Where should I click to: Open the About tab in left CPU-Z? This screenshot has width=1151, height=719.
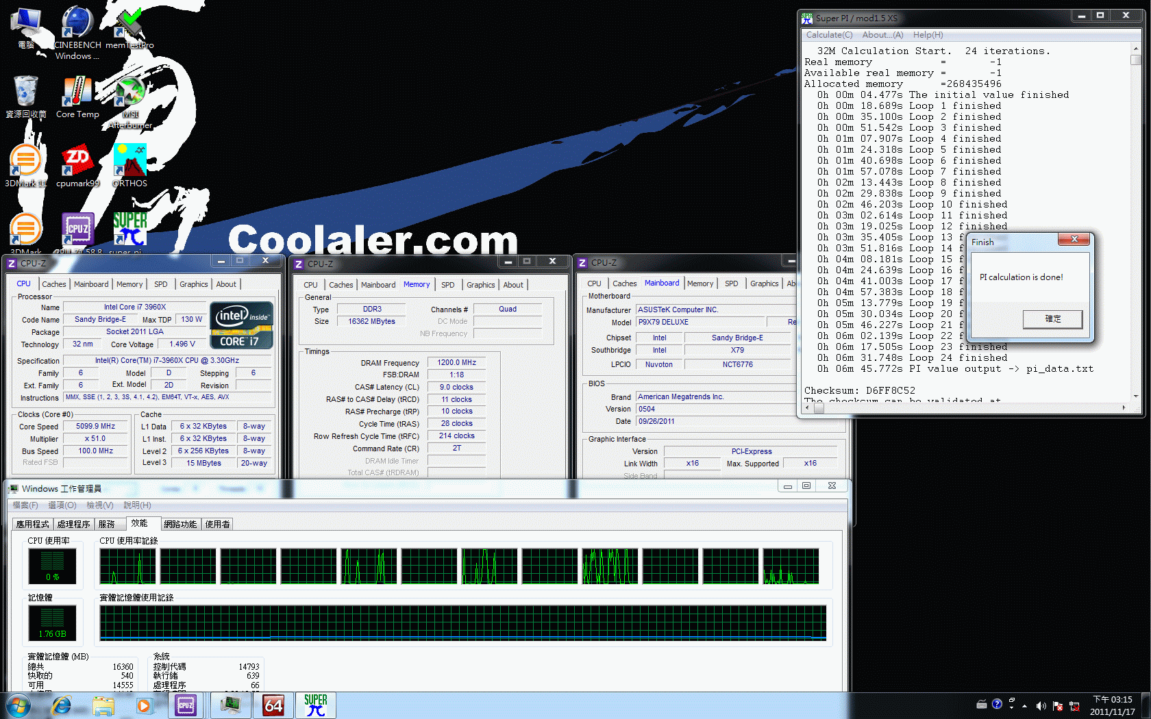click(226, 284)
